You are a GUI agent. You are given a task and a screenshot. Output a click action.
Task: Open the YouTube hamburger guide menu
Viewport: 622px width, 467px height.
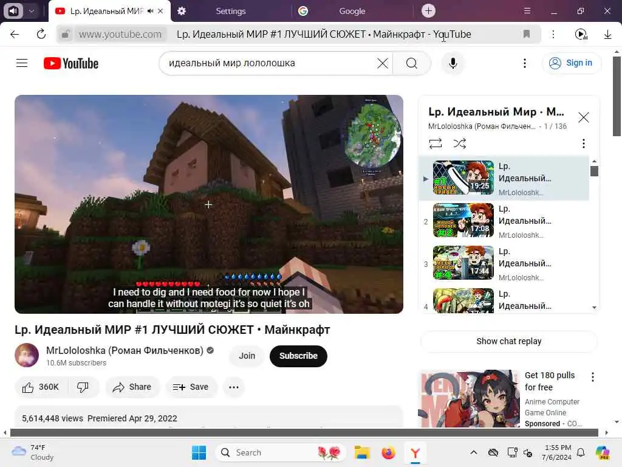pyautogui.click(x=22, y=63)
